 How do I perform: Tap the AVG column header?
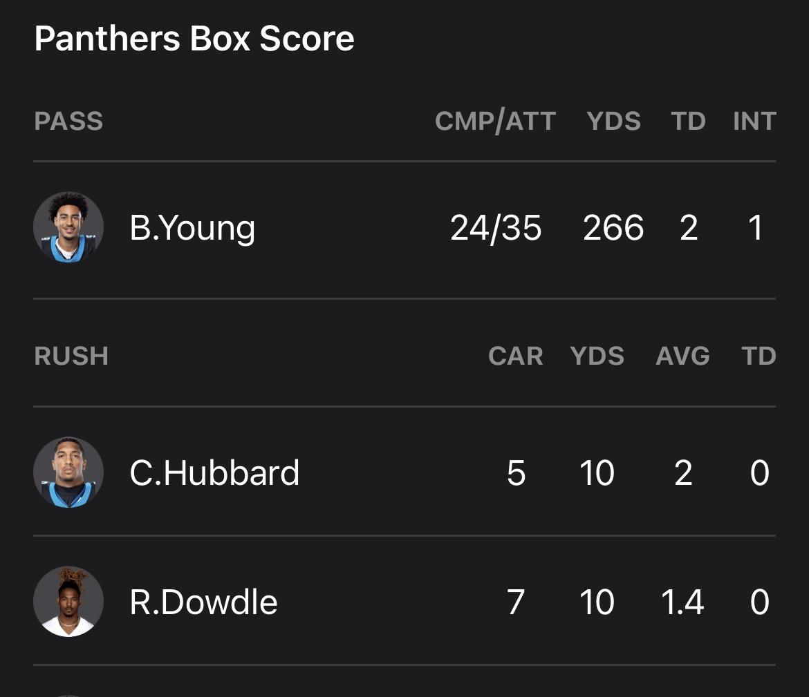click(x=682, y=356)
